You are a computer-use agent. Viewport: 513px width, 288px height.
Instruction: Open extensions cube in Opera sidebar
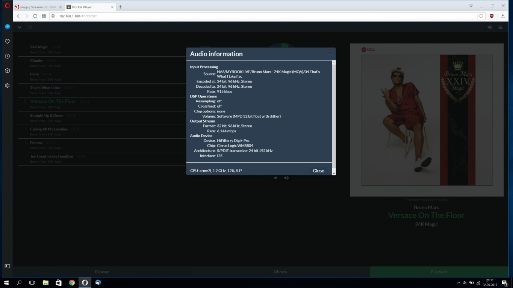[x=7, y=71]
